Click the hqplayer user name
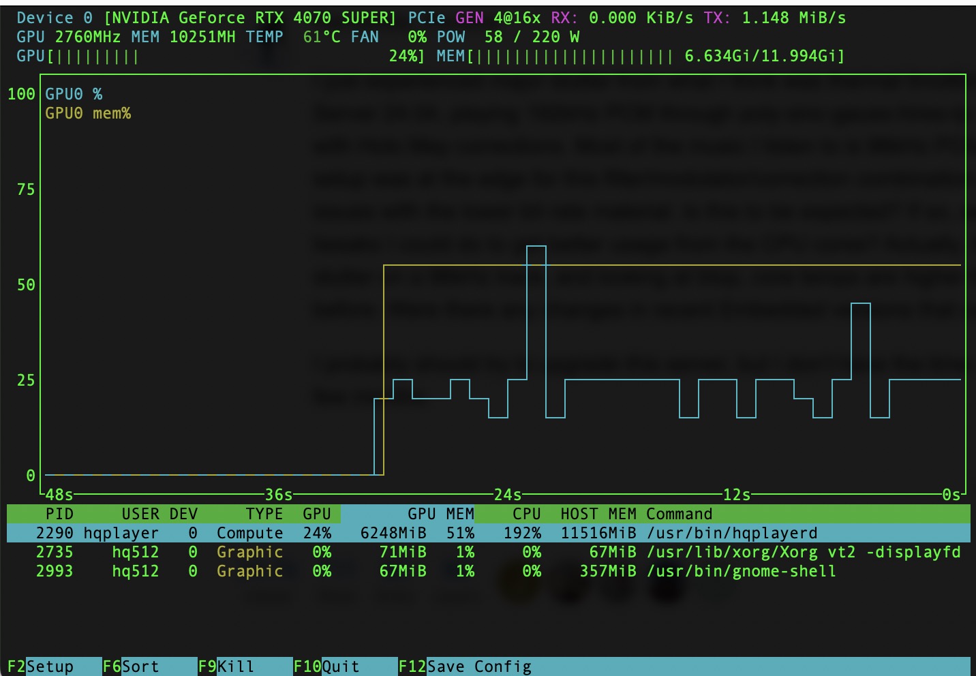The width and height of the screenshot is (976, 676). 121,533
